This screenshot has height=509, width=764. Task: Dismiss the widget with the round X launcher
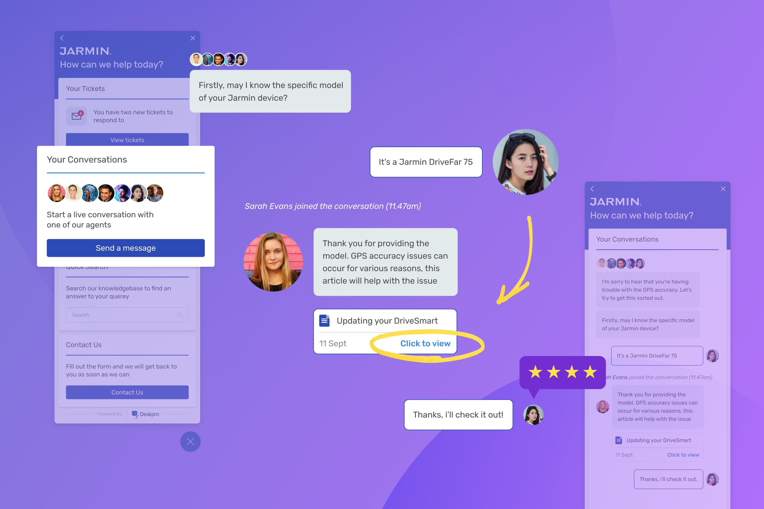coord(190,442)
